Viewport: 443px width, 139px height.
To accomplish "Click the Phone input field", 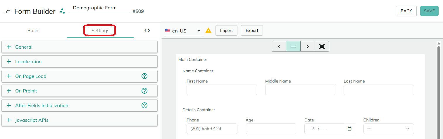I will click(x=212, y=129).
